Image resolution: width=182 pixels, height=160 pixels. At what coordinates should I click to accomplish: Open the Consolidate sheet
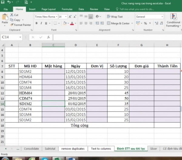click(31, 148)
